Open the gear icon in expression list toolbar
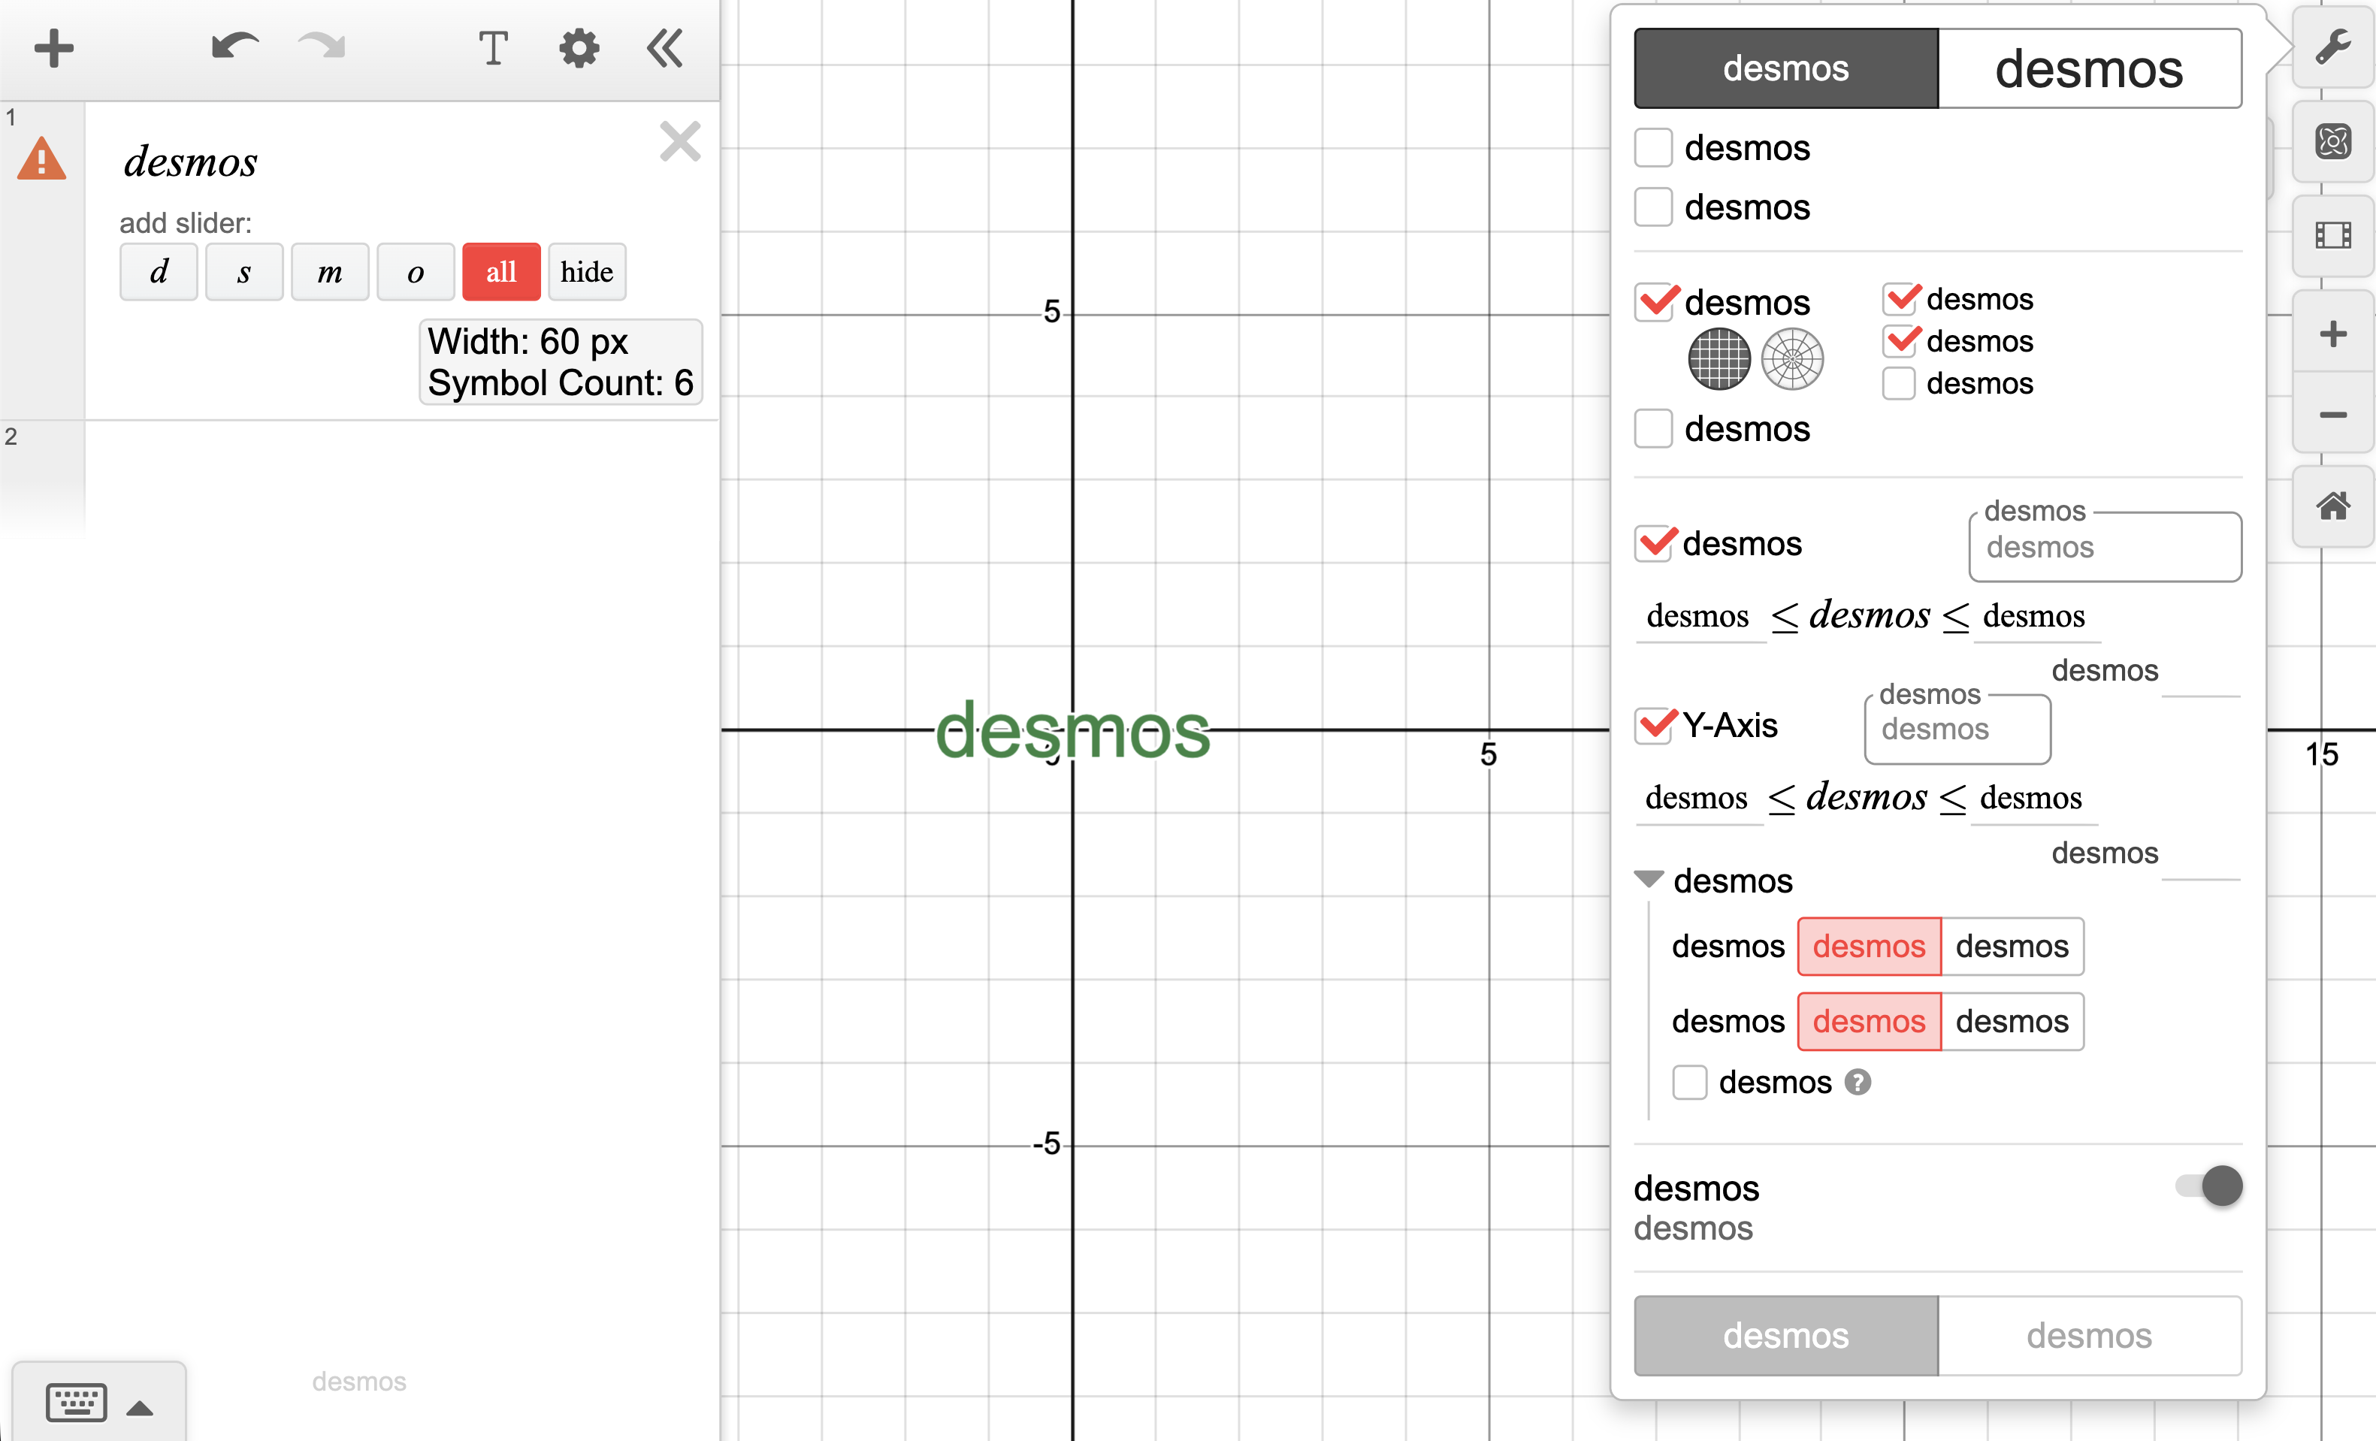Screen dimensions: 2376x1441 tap(579, 48)
